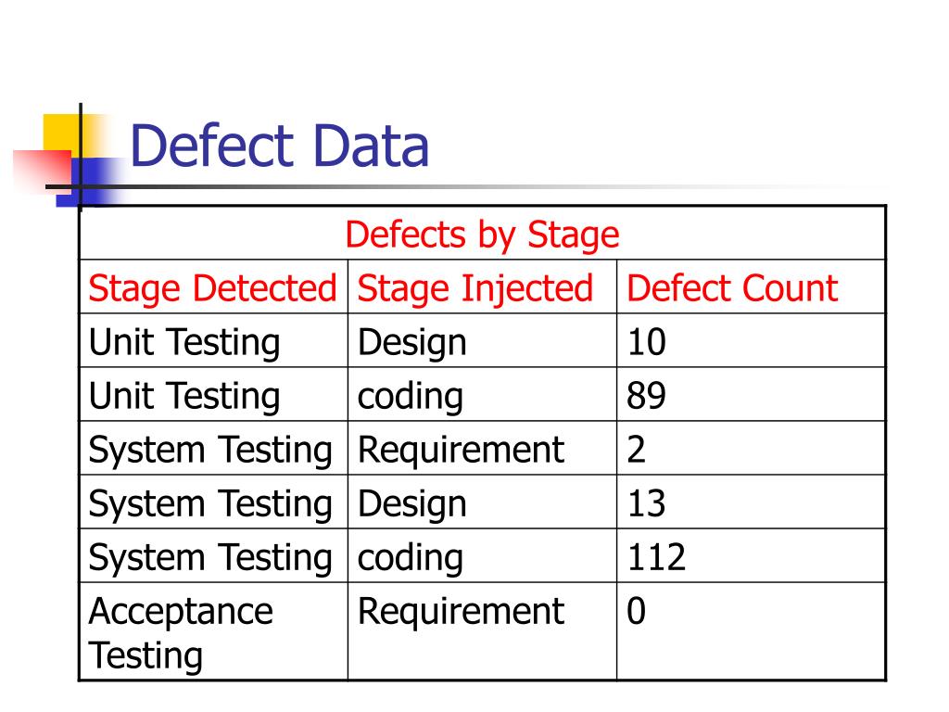Click the defect count value 13
The width and height of the screenshot is (949, 712).
(646, 503)
